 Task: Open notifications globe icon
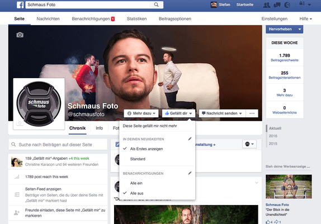pyautogui.click(x=287, y=4)
